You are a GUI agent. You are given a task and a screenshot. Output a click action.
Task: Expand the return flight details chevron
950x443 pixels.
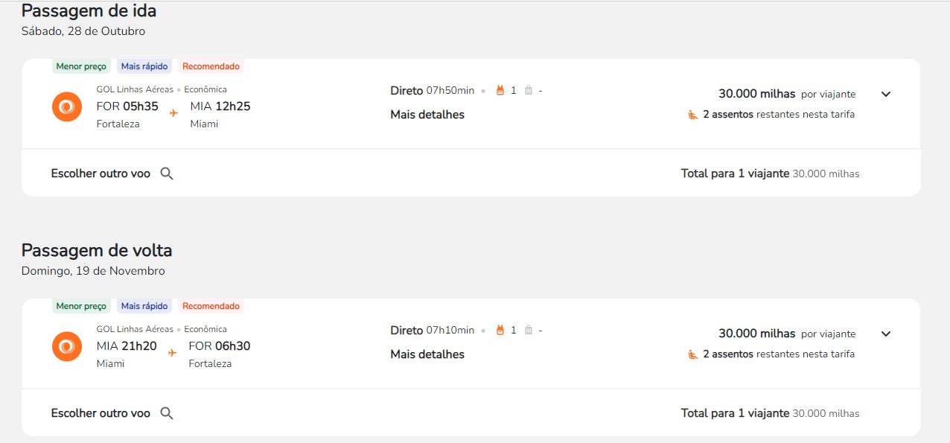click(x=886, y=334)
